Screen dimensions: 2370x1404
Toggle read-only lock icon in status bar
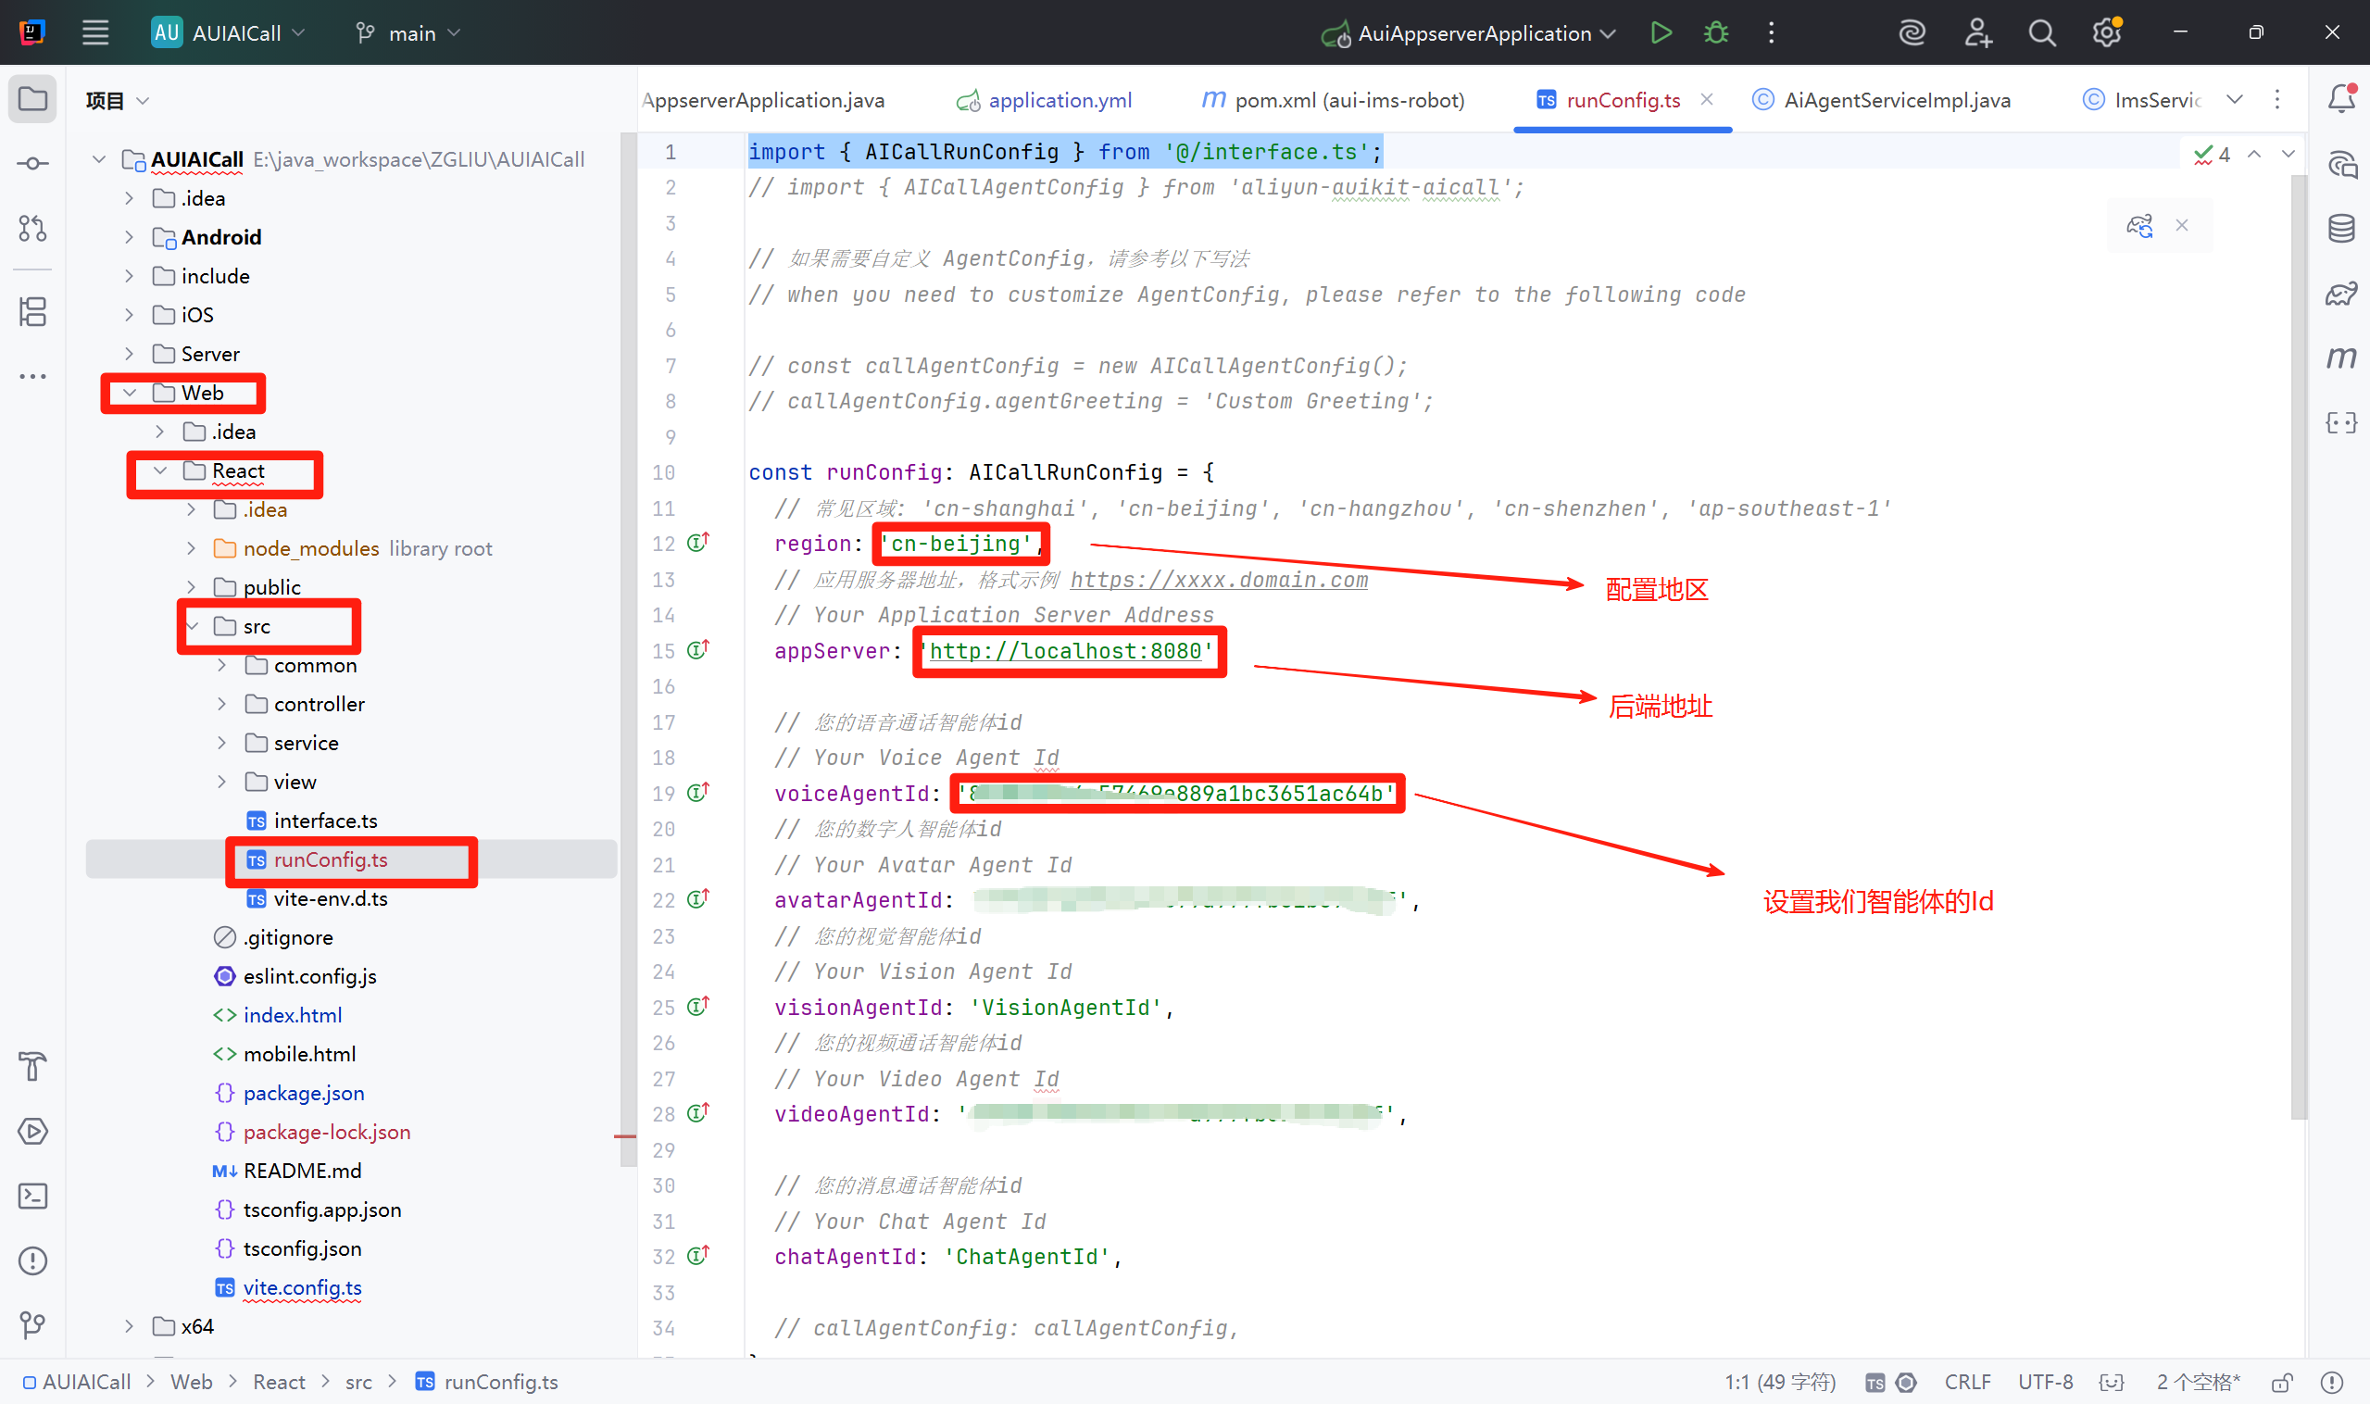[2281, 1383]
